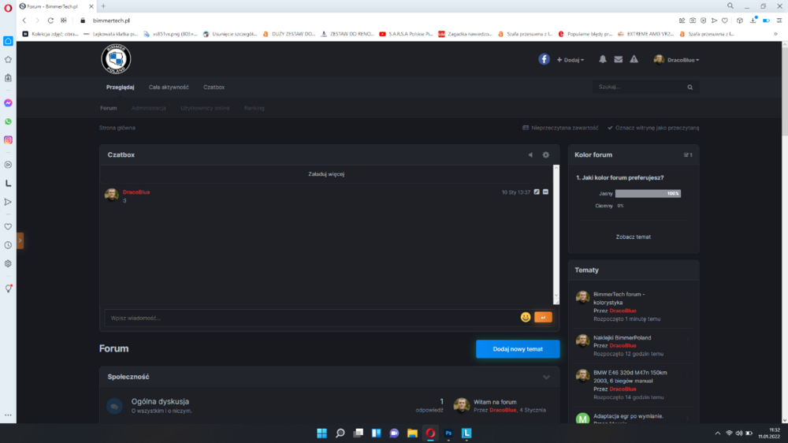
Task: Edit the DracoBlue chat message
Action: coord(537,192)
